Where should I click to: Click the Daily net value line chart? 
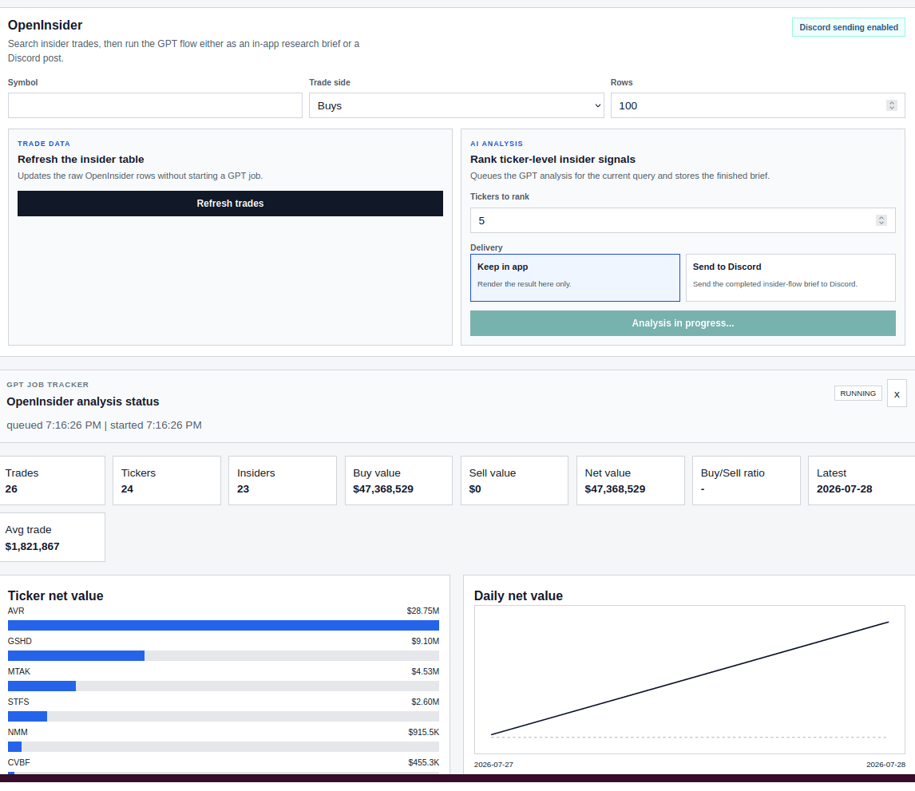click(x=690, y=679)
